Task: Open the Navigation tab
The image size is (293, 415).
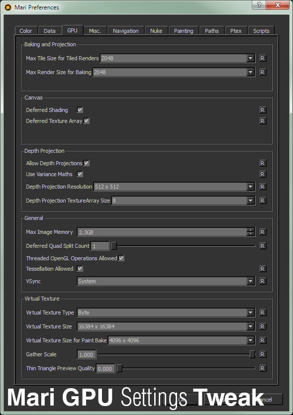Action: click(x=126, y=31)
